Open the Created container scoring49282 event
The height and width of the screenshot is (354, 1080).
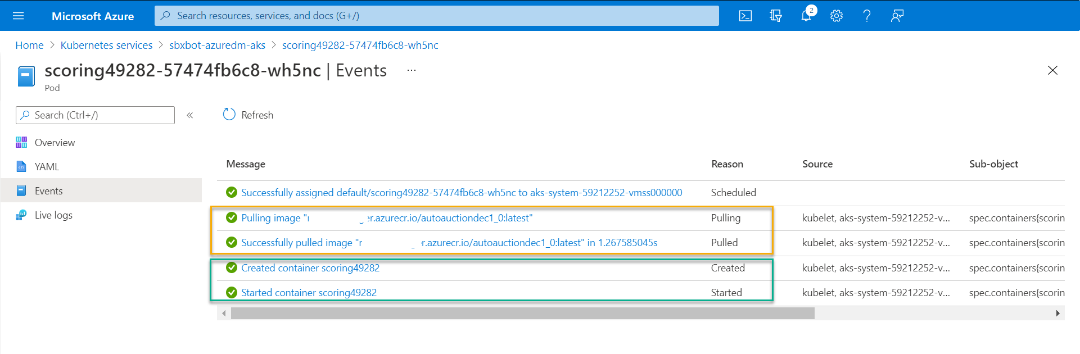pos(310,268)
